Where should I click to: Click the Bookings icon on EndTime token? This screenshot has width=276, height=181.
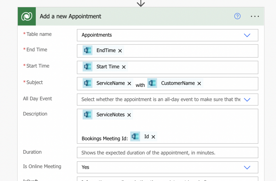coord(88,50)
